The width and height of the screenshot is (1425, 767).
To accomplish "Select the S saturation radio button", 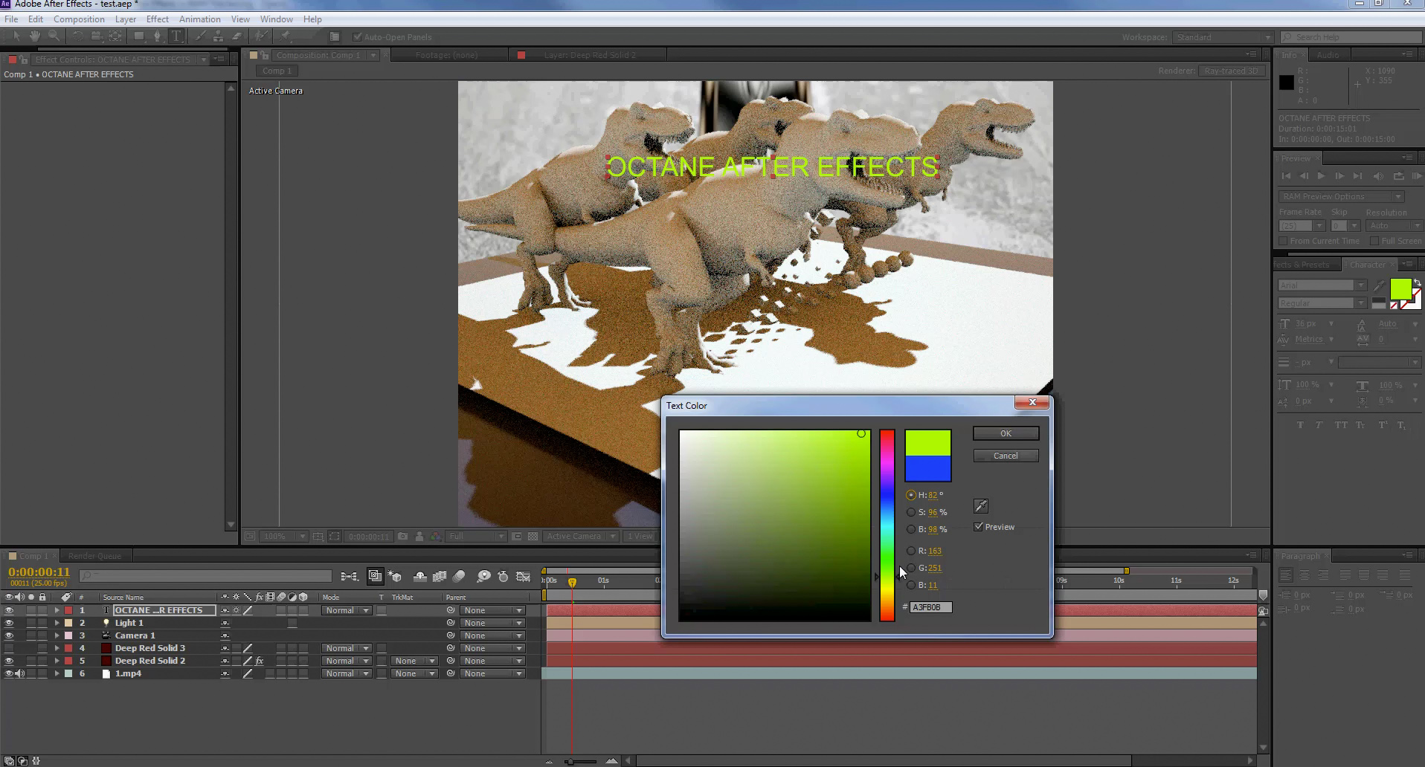I will coord(911,512).
